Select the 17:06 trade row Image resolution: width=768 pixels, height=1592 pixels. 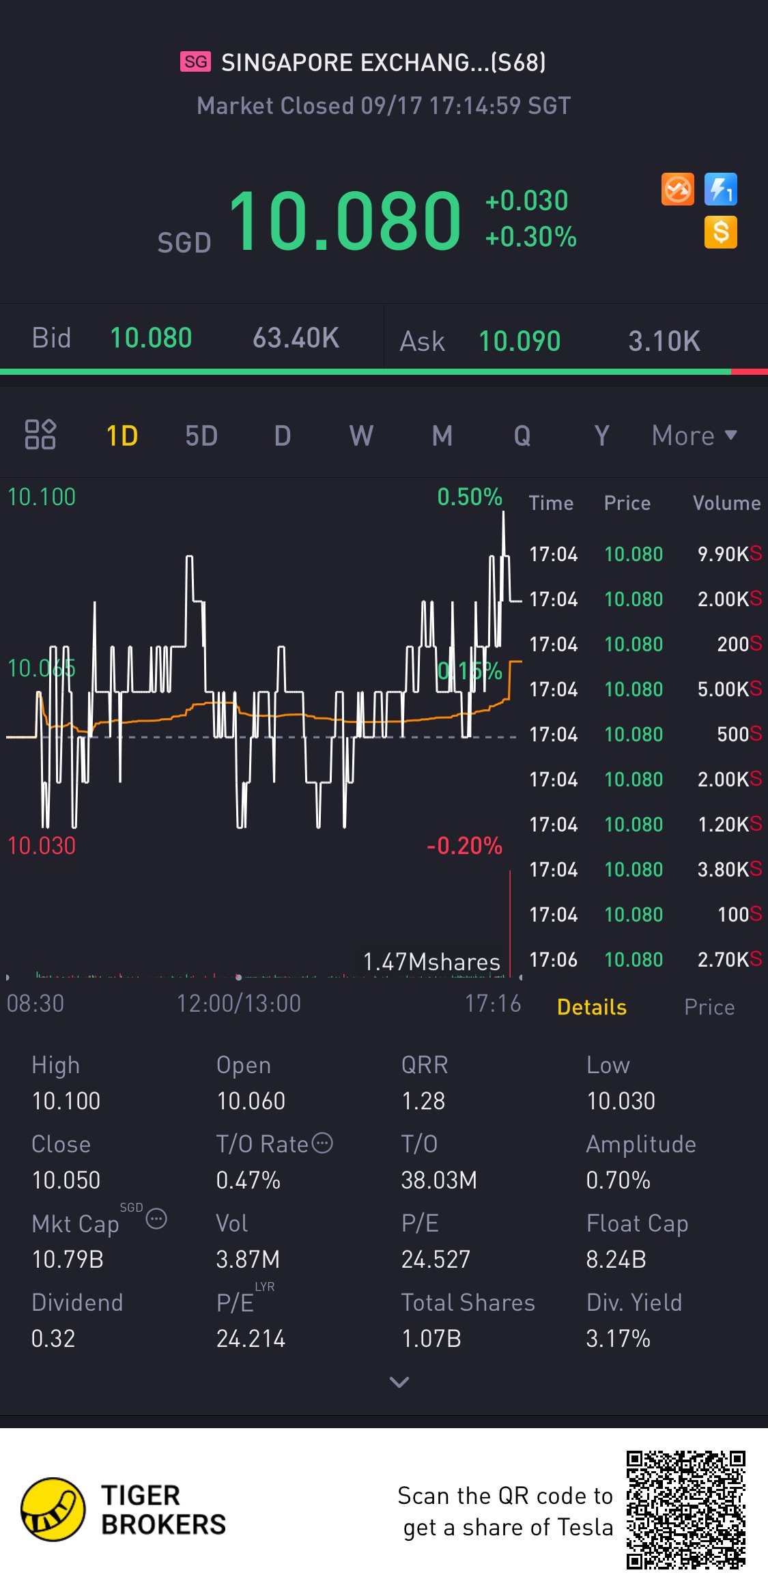(x=645, y=959)
